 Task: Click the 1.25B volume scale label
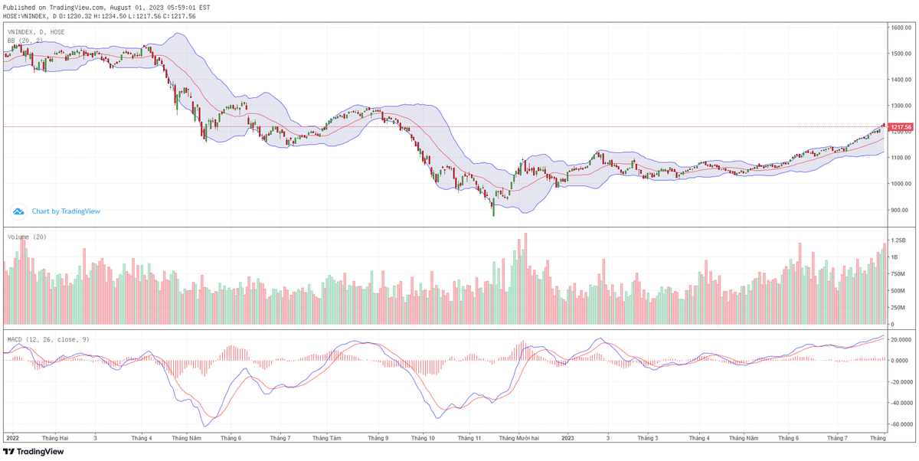tap(898, 240)
